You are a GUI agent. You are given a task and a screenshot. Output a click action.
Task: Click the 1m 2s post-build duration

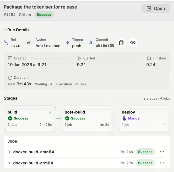[104, 125]
